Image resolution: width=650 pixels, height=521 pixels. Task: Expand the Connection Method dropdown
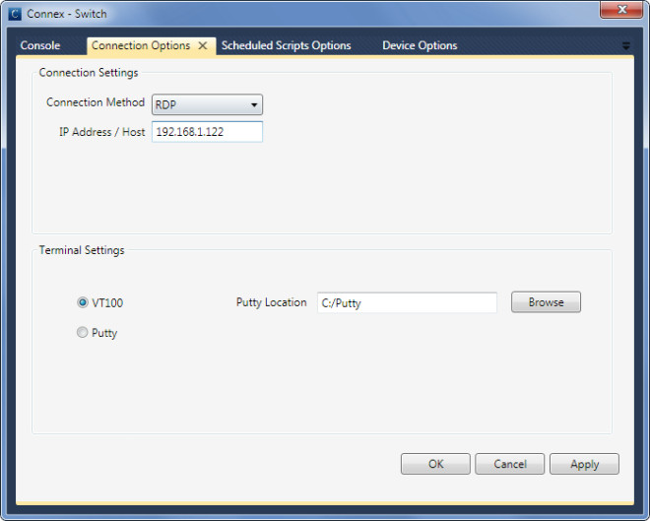coord(207,104)
